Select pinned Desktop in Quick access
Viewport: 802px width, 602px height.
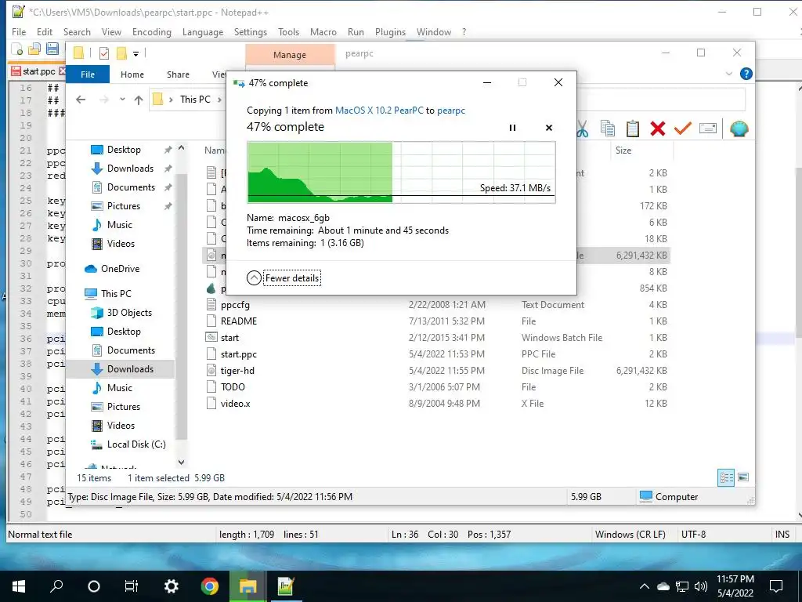point(123,150)
